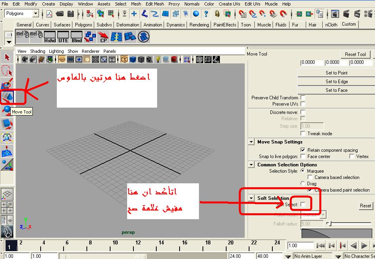Enable Camera based selection checkbox
Image resolution: width=375 pixels, height=259 pixels.
310,177
